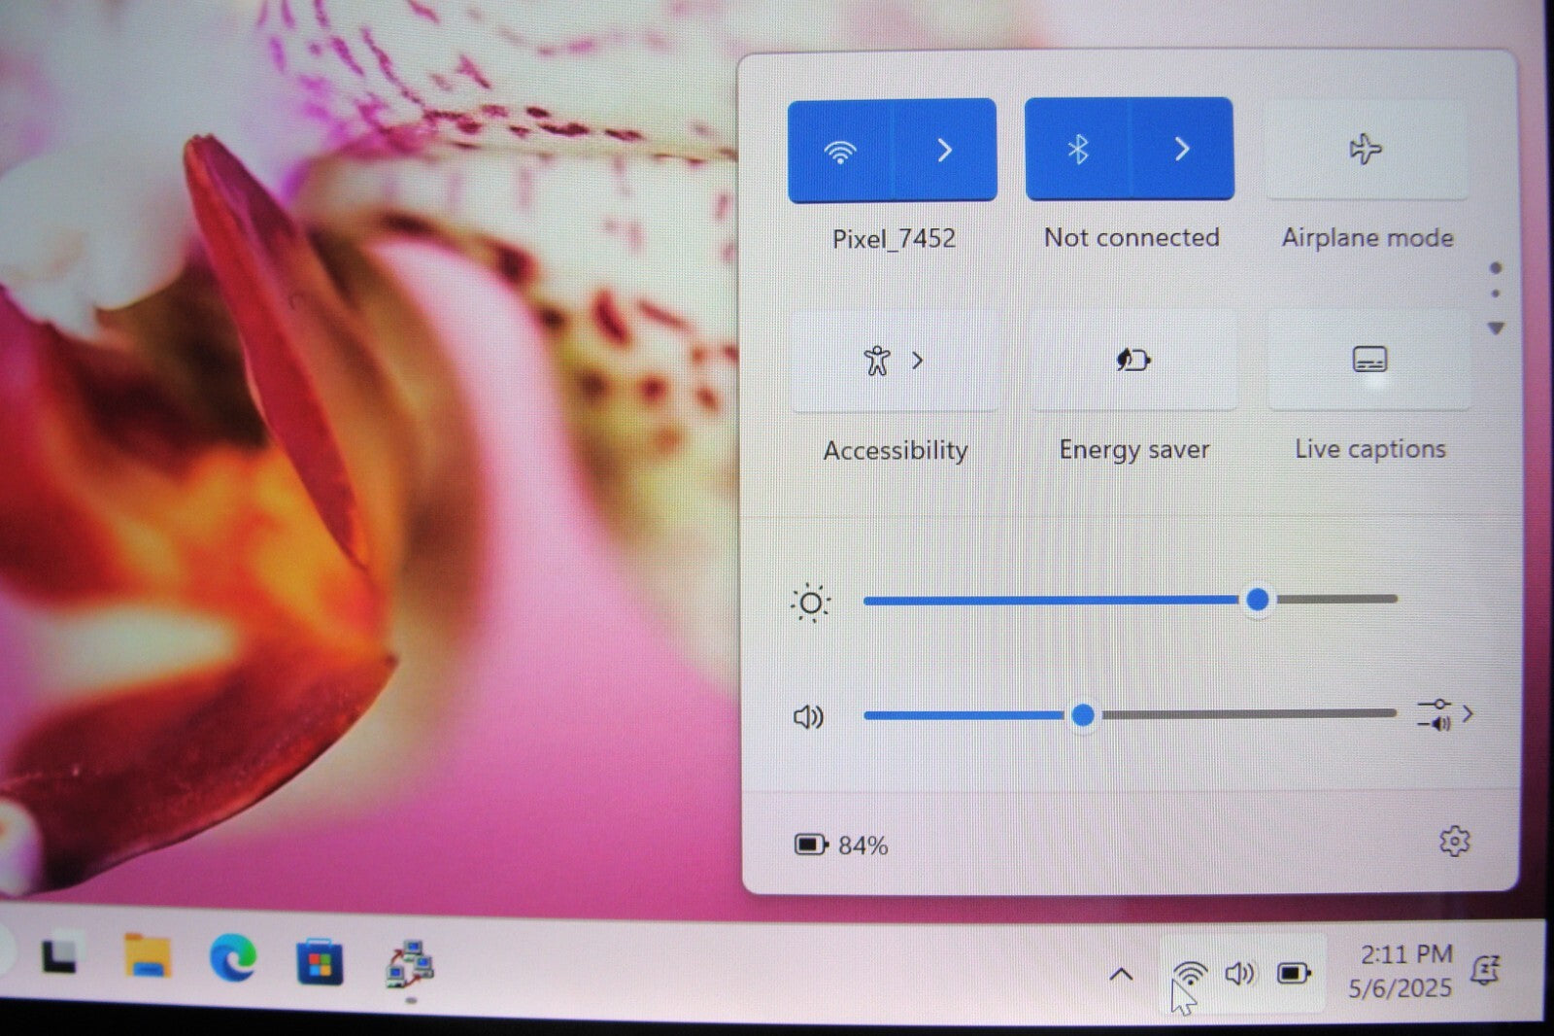Click the volume slider handle

tap(1083, 716)
